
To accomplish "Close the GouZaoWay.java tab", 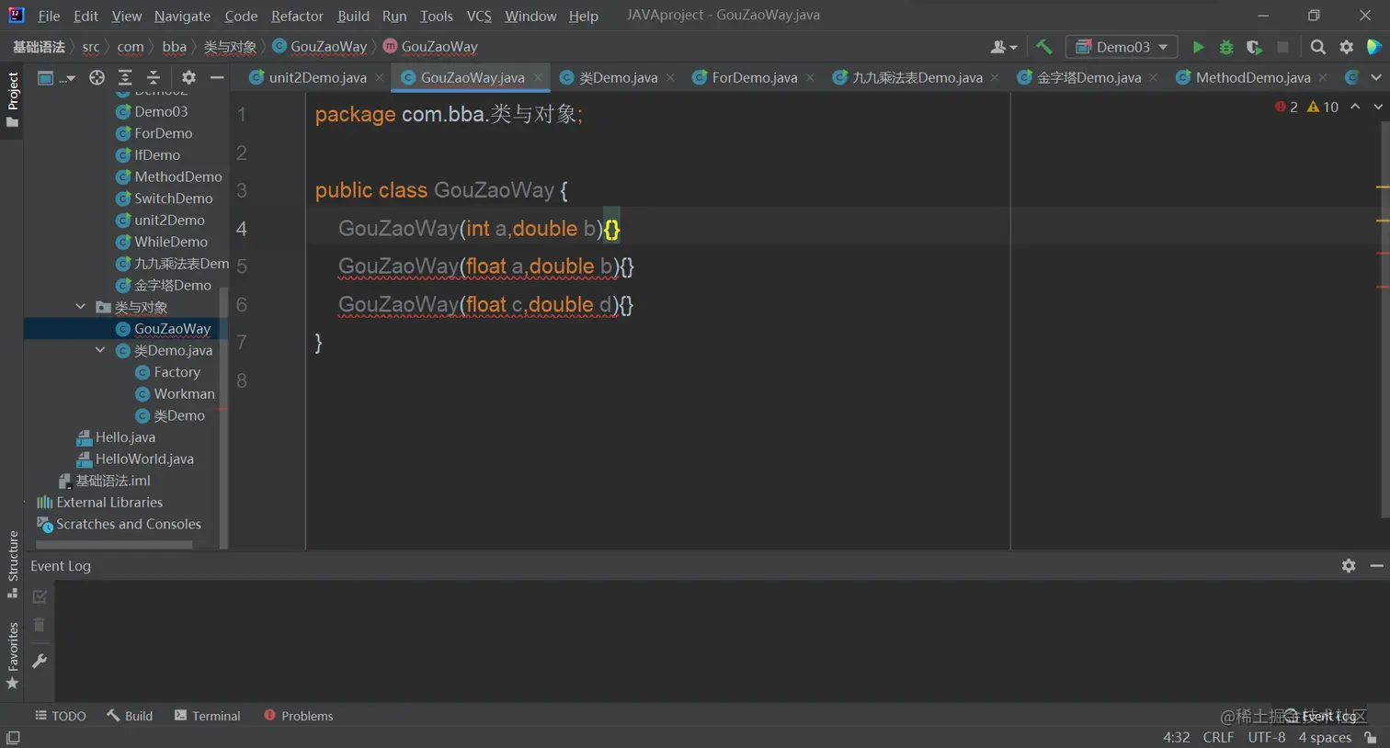I will point(538,78).
